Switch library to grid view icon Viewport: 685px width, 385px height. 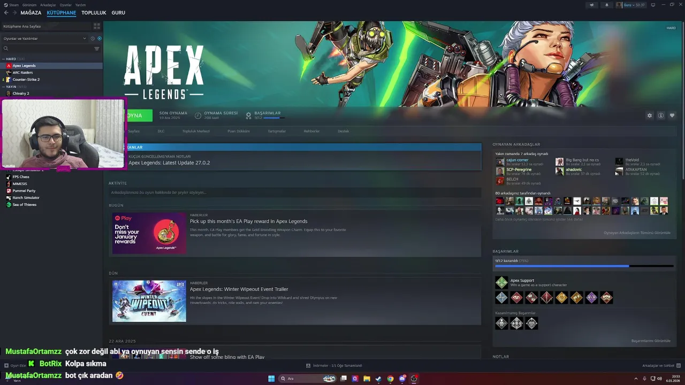(97, 26)
